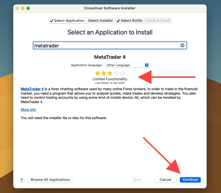221x193 pixels.
Task: Click the second yellow rating star
Action: (x=104, y=73)
